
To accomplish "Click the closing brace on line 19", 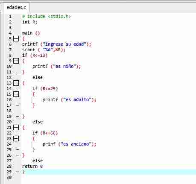I will point(23,116).
